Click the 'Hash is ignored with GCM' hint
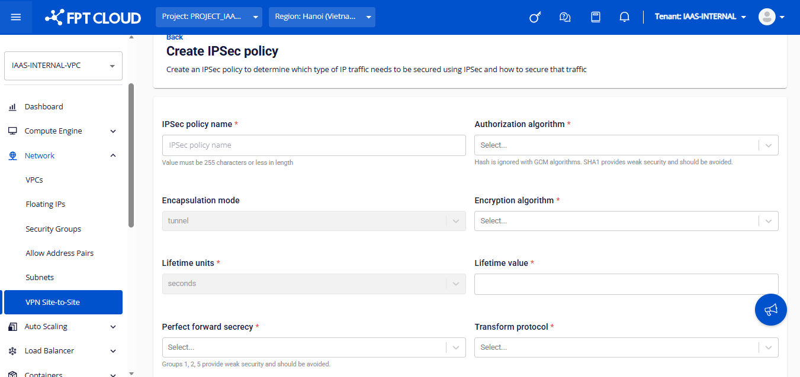This screenshot has width=800, height=377. click(x=603, y=162)
